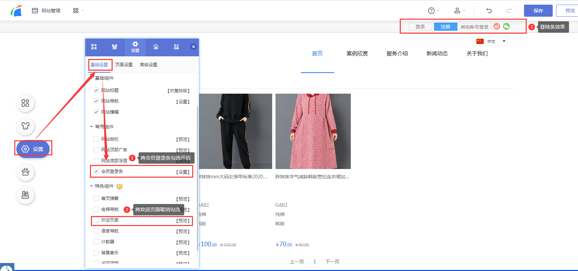Image resolution: width=578 pixels, height=271 pixels.
Task: Click 预览 link for 欢迎页面
Action: pyautogui.click(x=183, y=221)
